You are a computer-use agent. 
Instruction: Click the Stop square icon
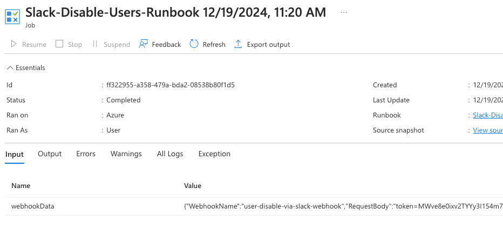(x=59, y=44)
